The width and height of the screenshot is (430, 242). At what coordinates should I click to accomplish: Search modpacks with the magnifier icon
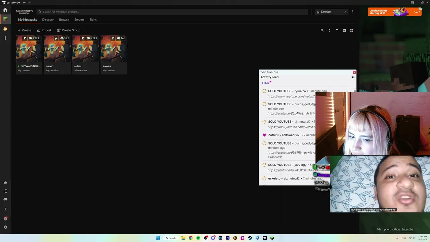pos(322,30)
